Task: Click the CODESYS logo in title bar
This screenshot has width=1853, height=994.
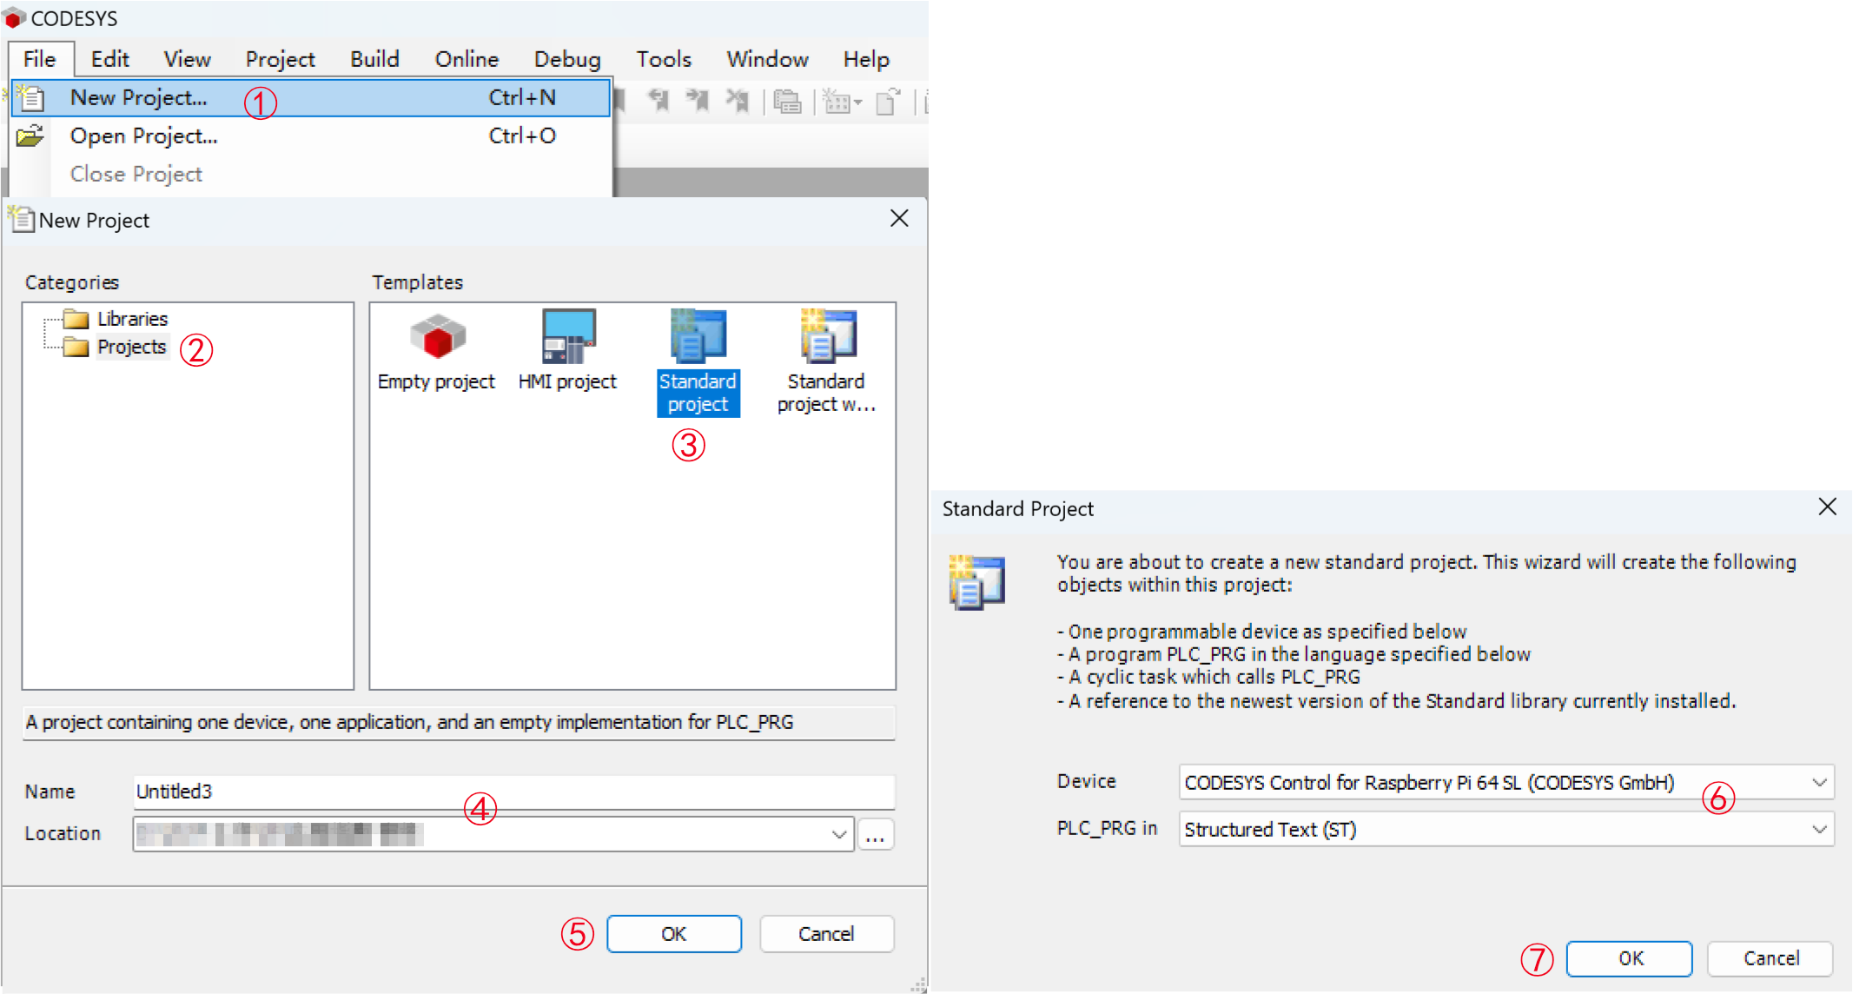Action: point(14,18)
